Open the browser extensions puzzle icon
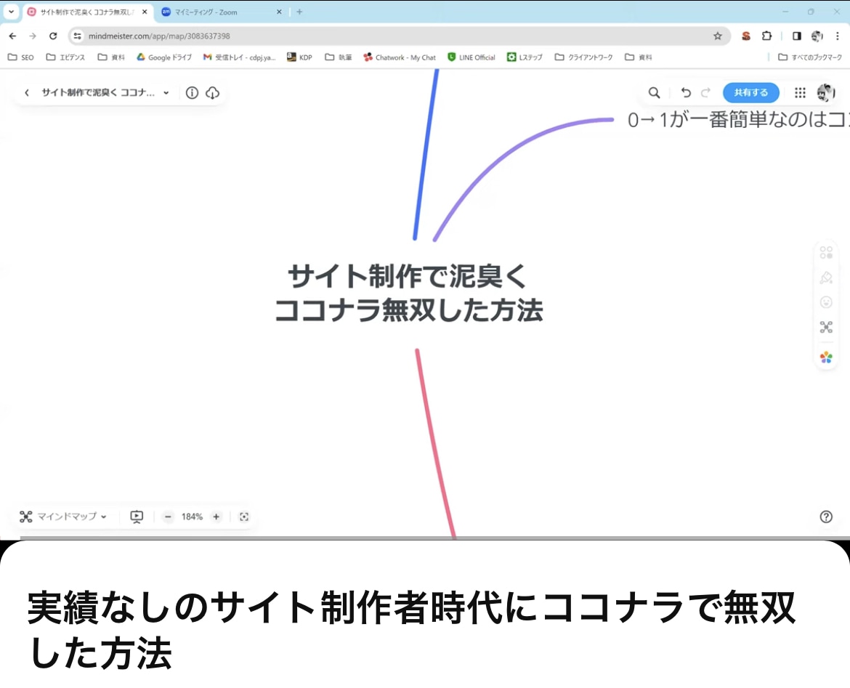 [x=766, y=36]
